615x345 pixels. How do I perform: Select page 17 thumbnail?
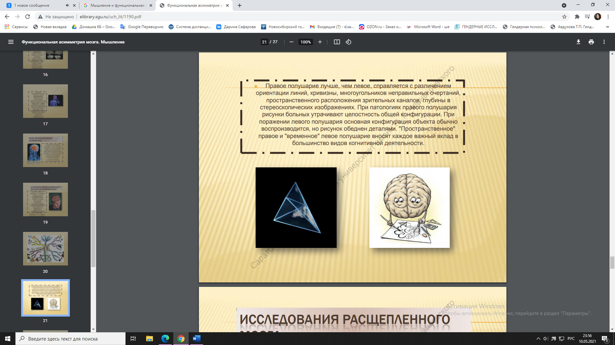tap(45, 101)
